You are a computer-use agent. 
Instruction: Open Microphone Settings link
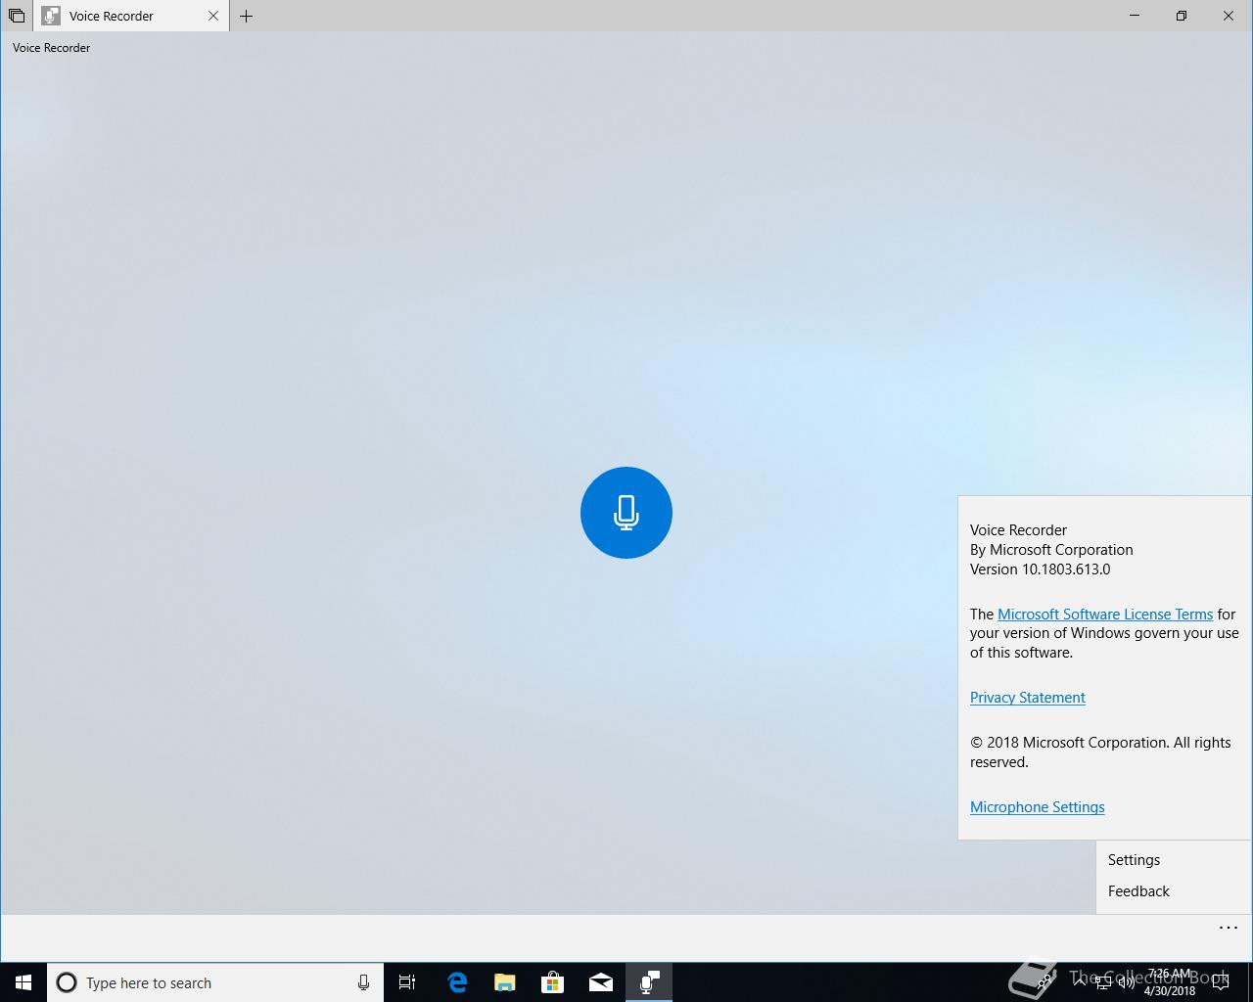1038,807
